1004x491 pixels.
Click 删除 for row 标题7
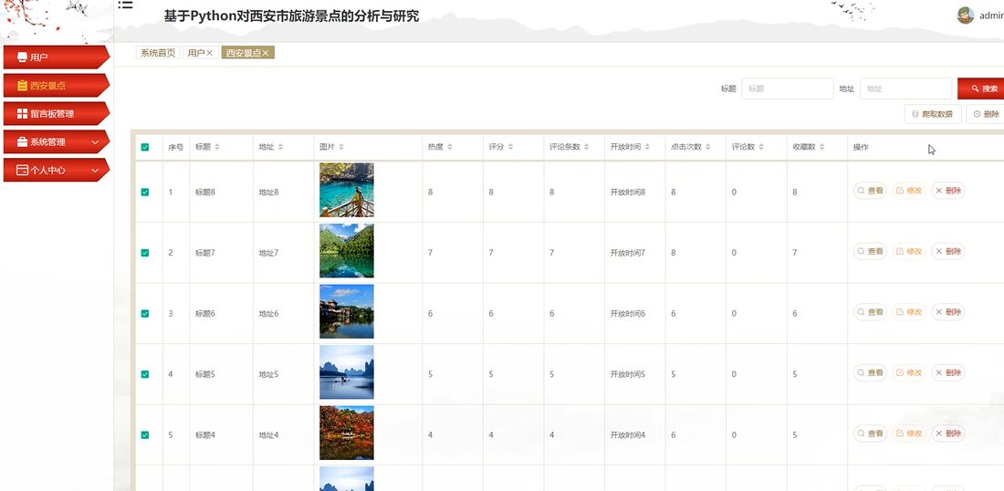(948, 252)
